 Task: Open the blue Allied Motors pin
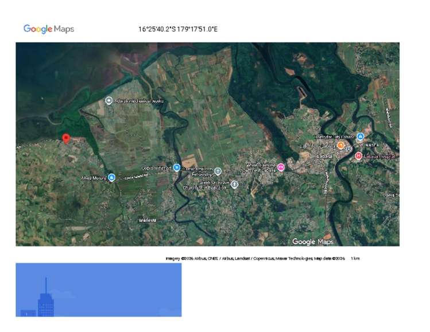[x=111, y=178]
